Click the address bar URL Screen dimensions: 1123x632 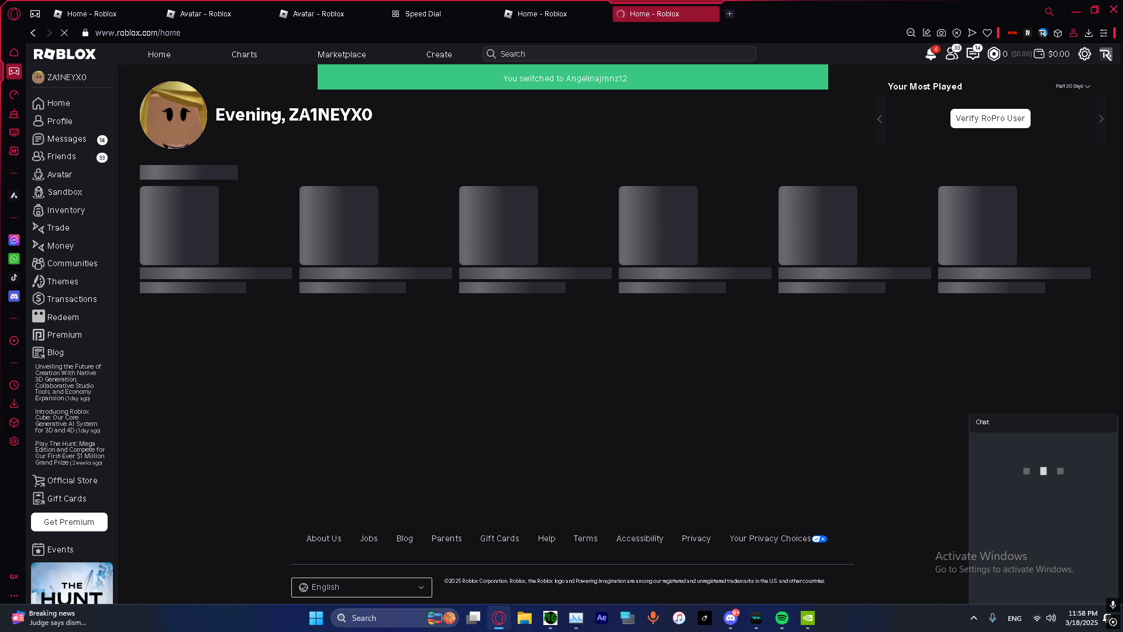coord(138,33)
